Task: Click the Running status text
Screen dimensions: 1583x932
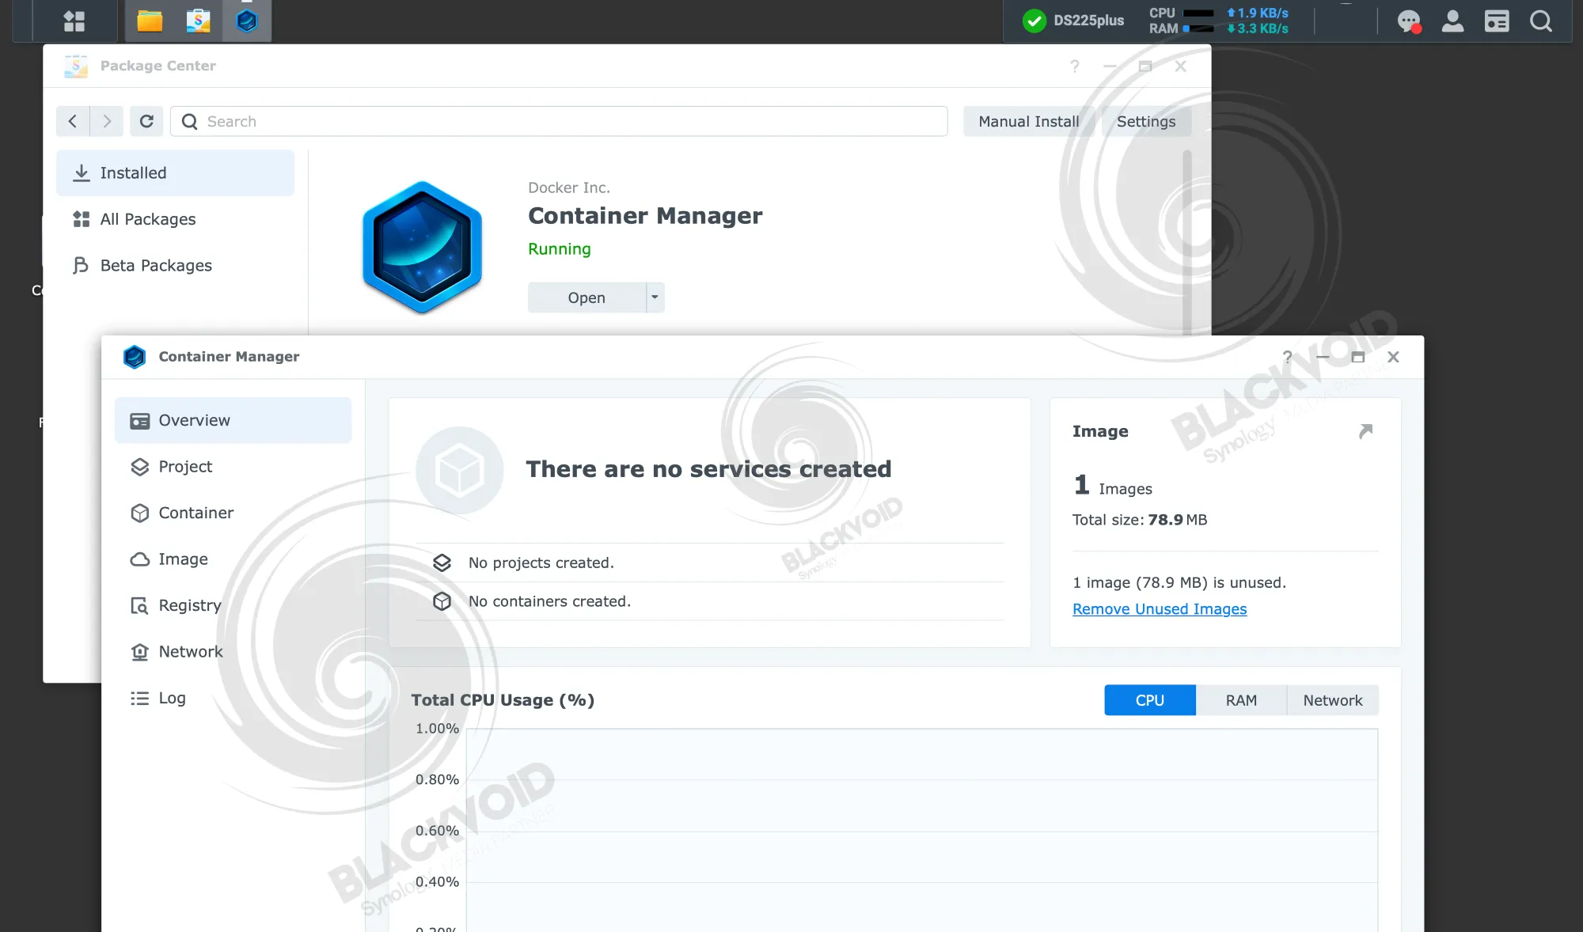Action: (560, 249)
